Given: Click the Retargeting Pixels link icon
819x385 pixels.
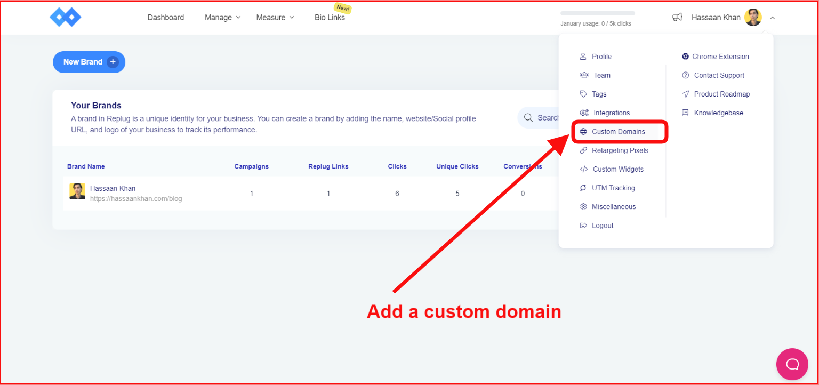Looking at the screenshot, I should click(583, 150).
